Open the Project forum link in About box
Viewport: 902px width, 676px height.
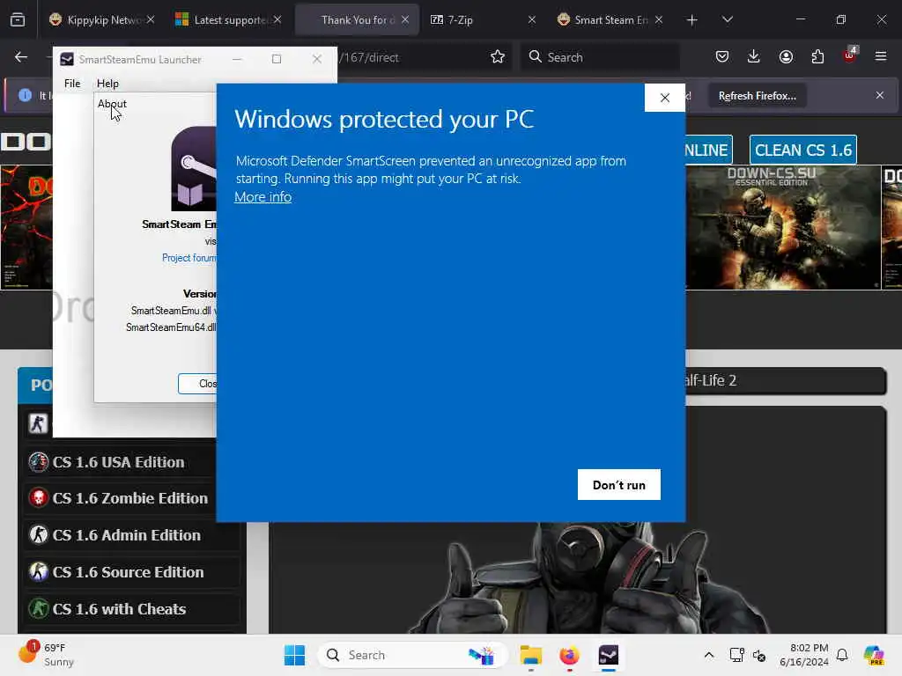tap(189, 258)
